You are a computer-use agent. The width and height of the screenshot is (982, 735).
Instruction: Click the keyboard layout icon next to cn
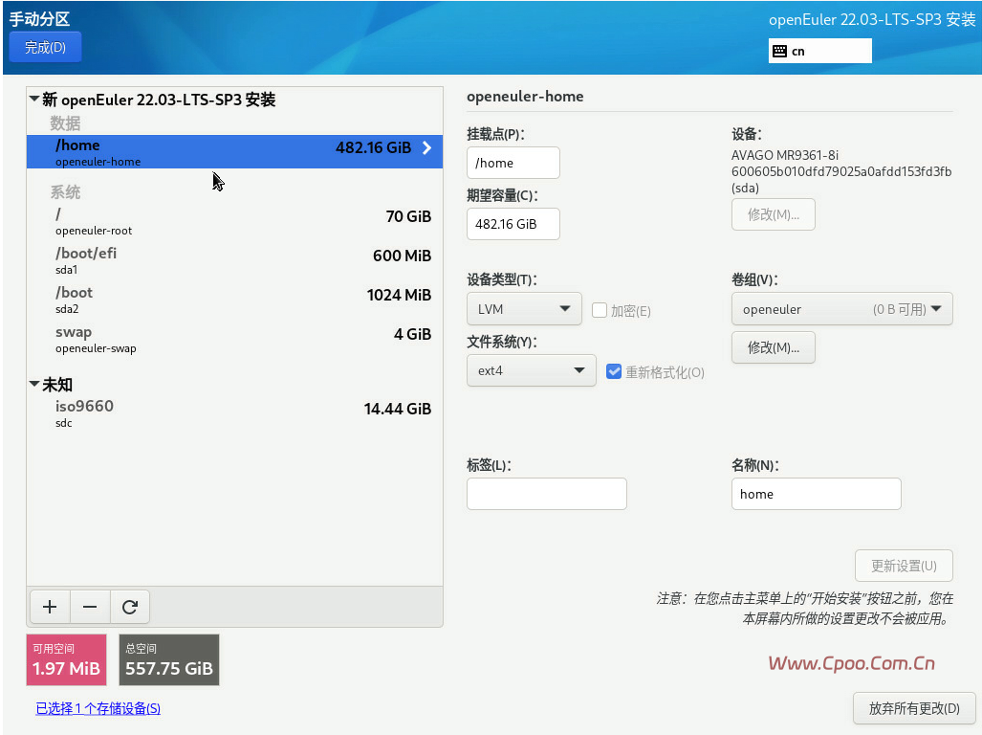point(779,52)
